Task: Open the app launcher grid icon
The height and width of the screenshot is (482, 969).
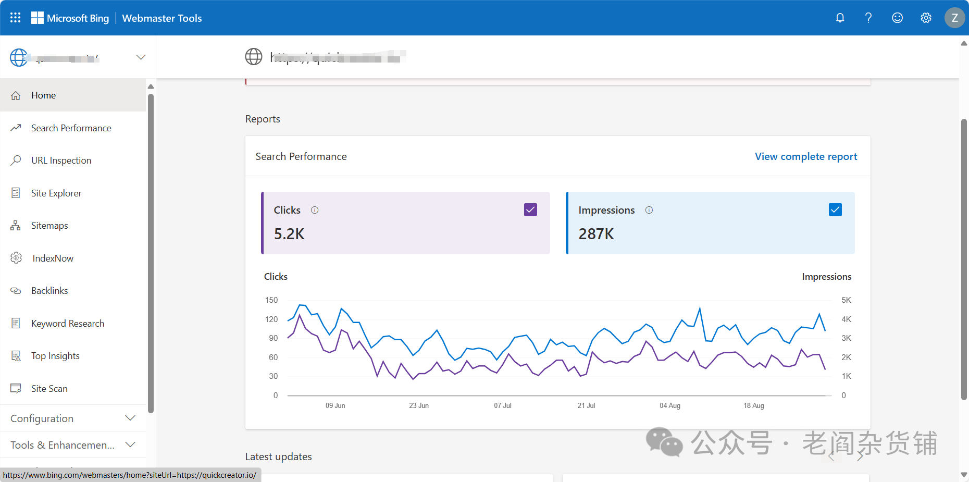Action: (16, 18)
